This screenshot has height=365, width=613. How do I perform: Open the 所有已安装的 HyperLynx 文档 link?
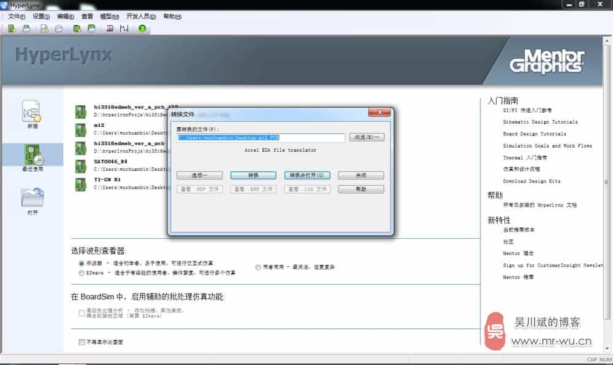(540, 205)
